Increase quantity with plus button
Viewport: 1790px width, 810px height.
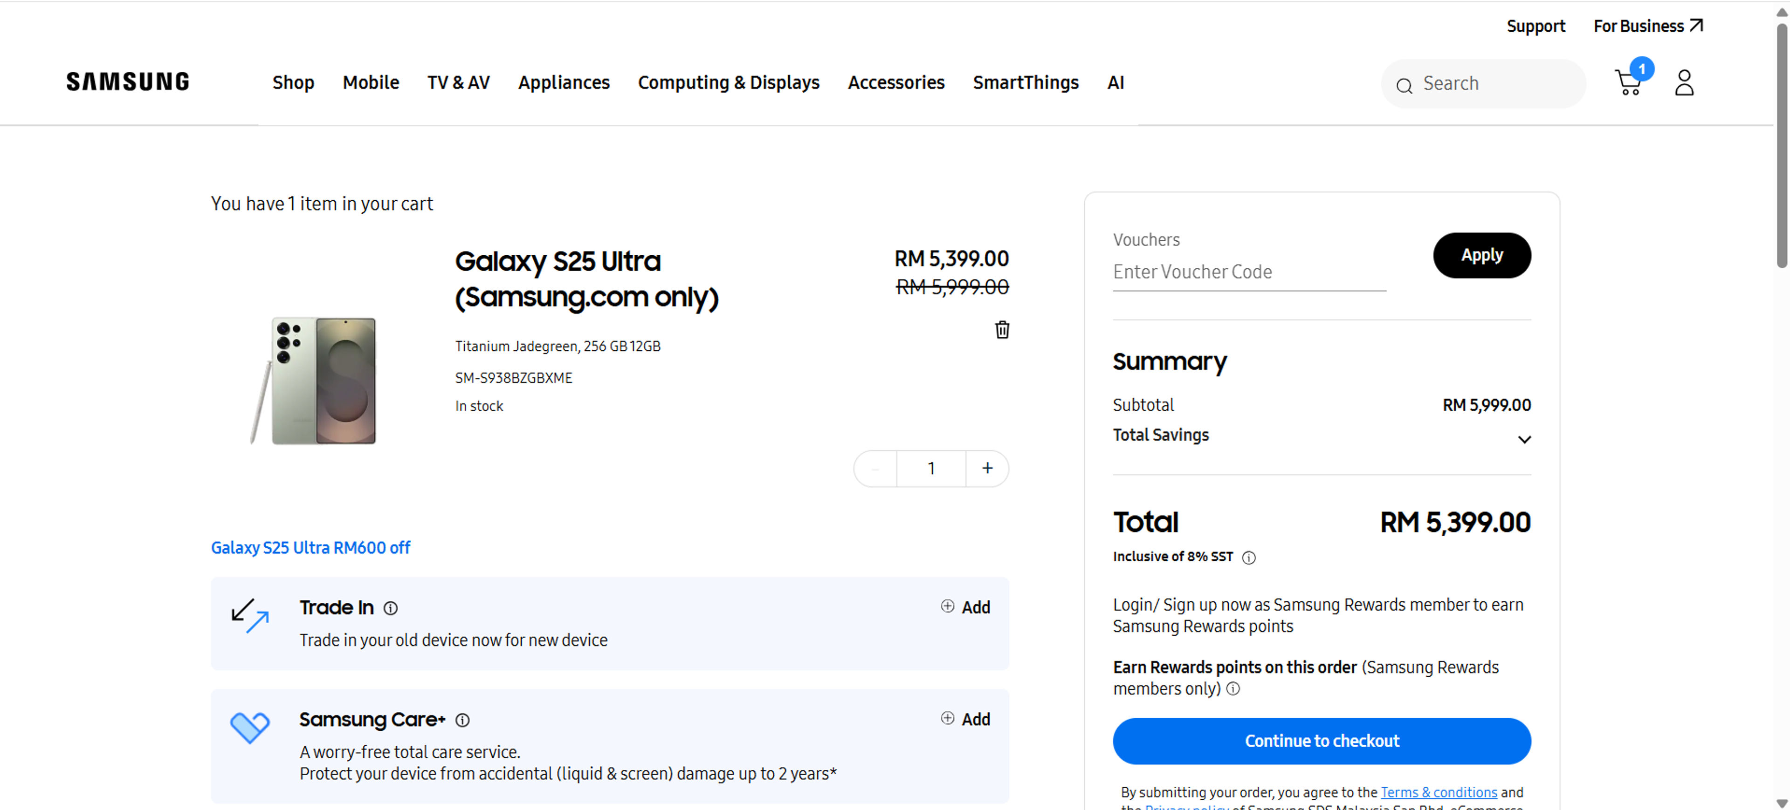[987, 469]
